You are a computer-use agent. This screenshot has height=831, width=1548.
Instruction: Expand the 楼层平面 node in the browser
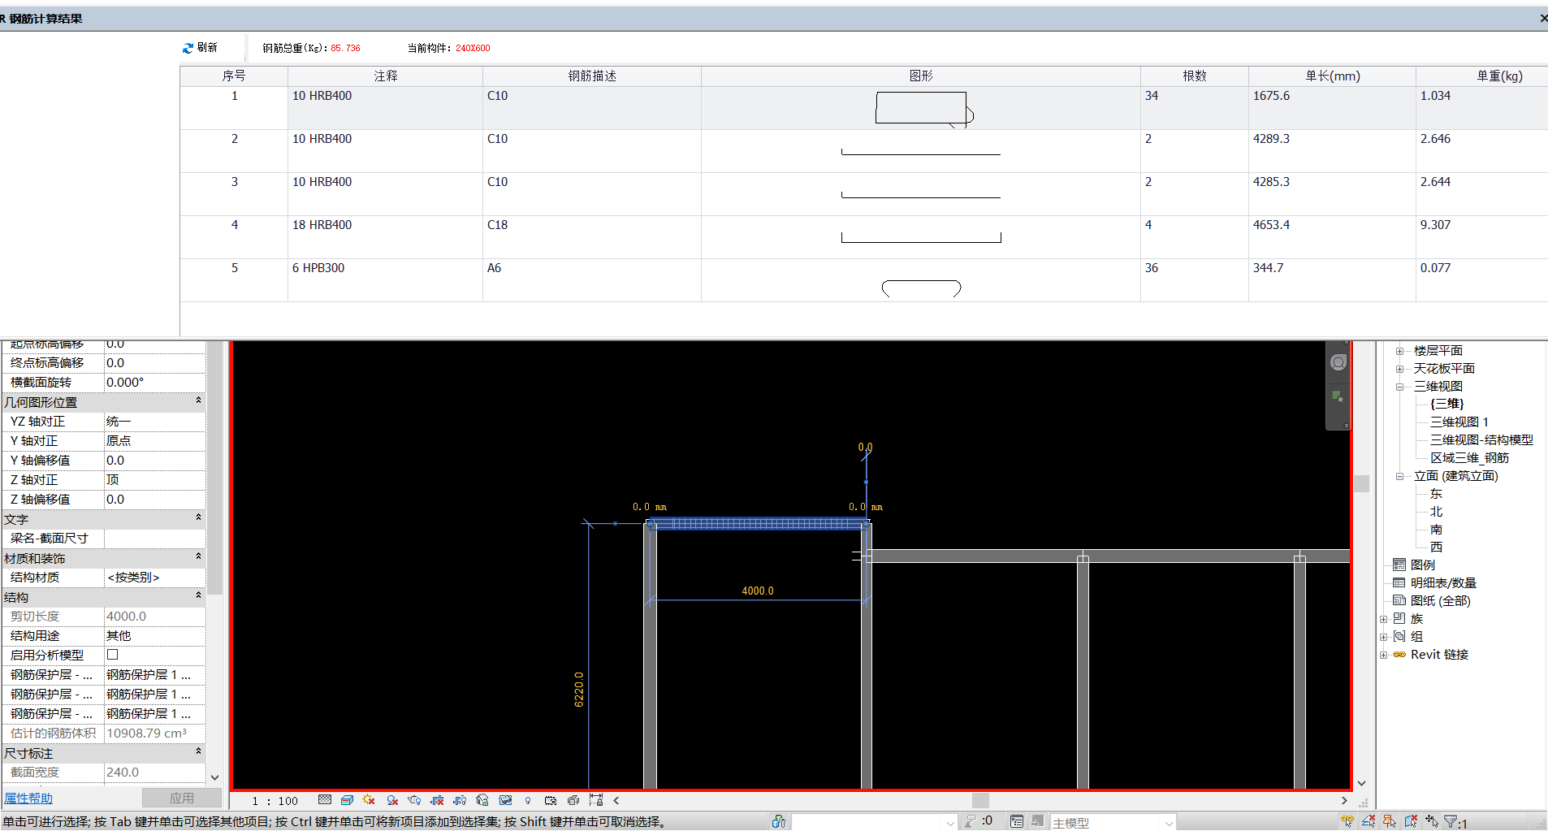[x=1399, y=351]
